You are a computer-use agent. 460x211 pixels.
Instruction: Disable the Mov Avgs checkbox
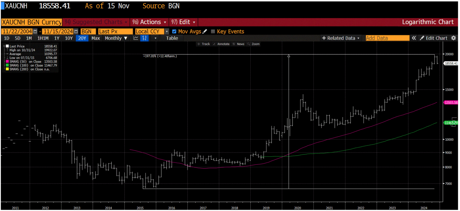(174, 31)
